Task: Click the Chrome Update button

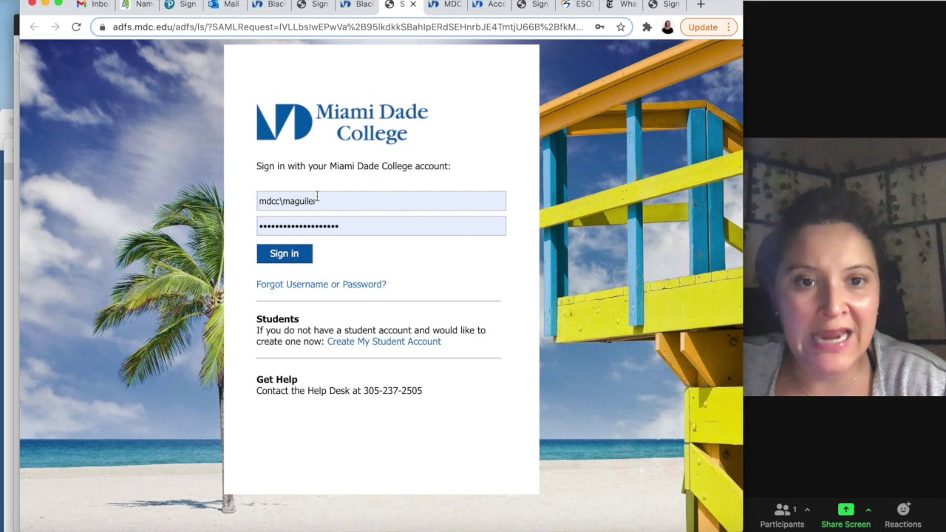Action: 708,27
